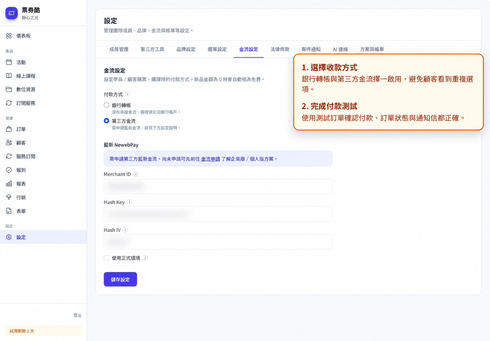490x341 pixels.
Task: Click info icon beside Merchant ID
Action: pos(136,174)
